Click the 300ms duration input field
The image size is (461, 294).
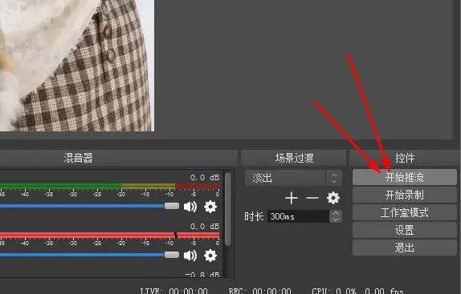coord(298,216)
